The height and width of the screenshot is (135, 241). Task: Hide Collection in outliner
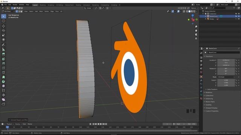click(x=239, y=14)
